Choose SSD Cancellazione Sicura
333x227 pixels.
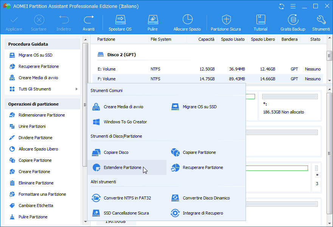click(126, 213)
